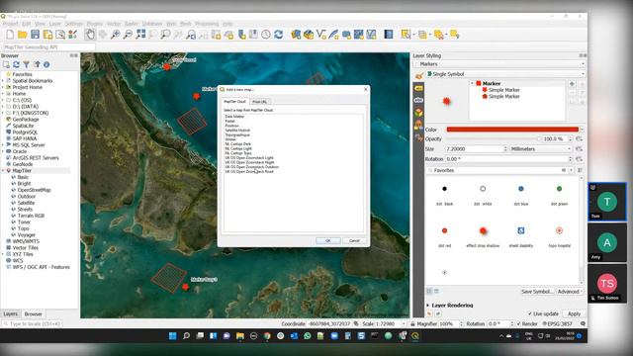Open the Advanced dropdown button
The image size is (633, 356).
click(x=570, y=292)
